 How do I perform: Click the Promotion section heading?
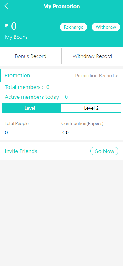click(x=17, y=75)
